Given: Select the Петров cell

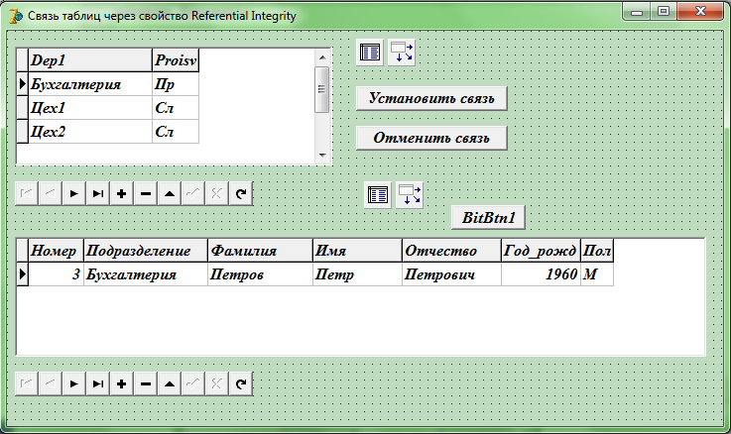Looking at the screenshot, I should coord(261,274).
